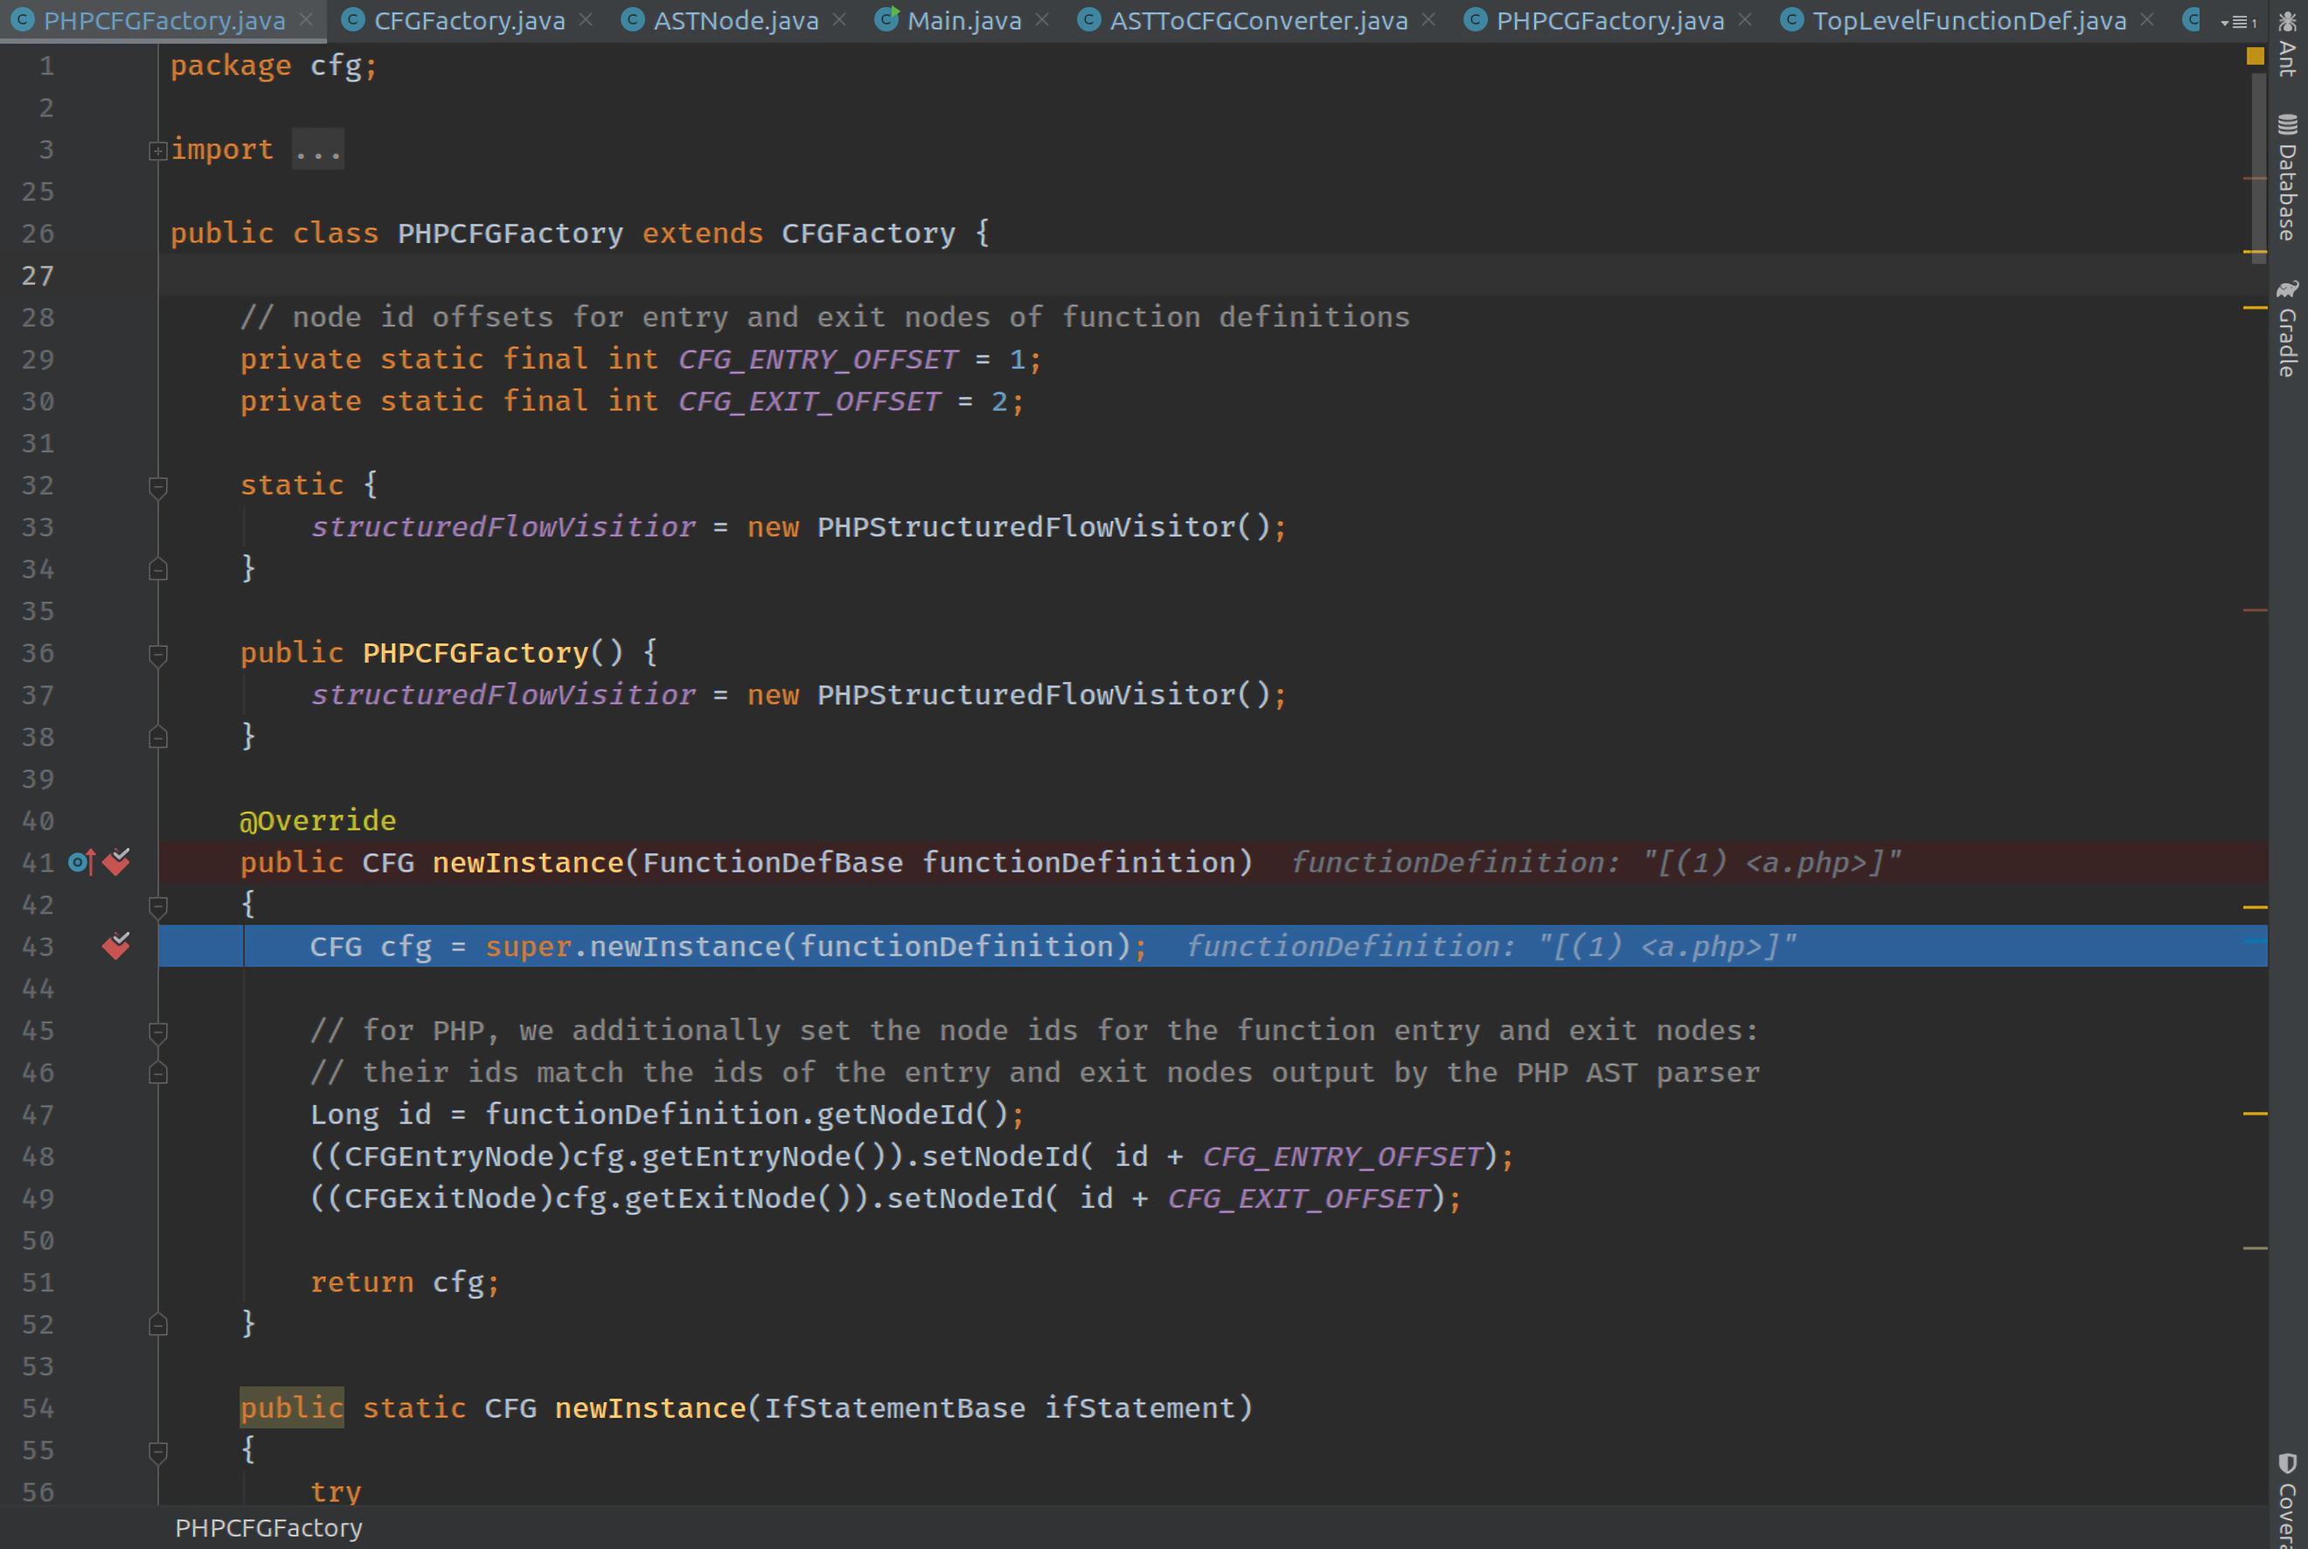The image size is (2308, 1549).
Task: Collapse the comment block starting on line 45
Action: tap(158, 1032)
